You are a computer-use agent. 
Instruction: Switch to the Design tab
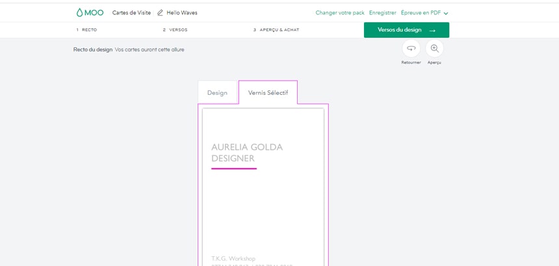tap(218, 93)
